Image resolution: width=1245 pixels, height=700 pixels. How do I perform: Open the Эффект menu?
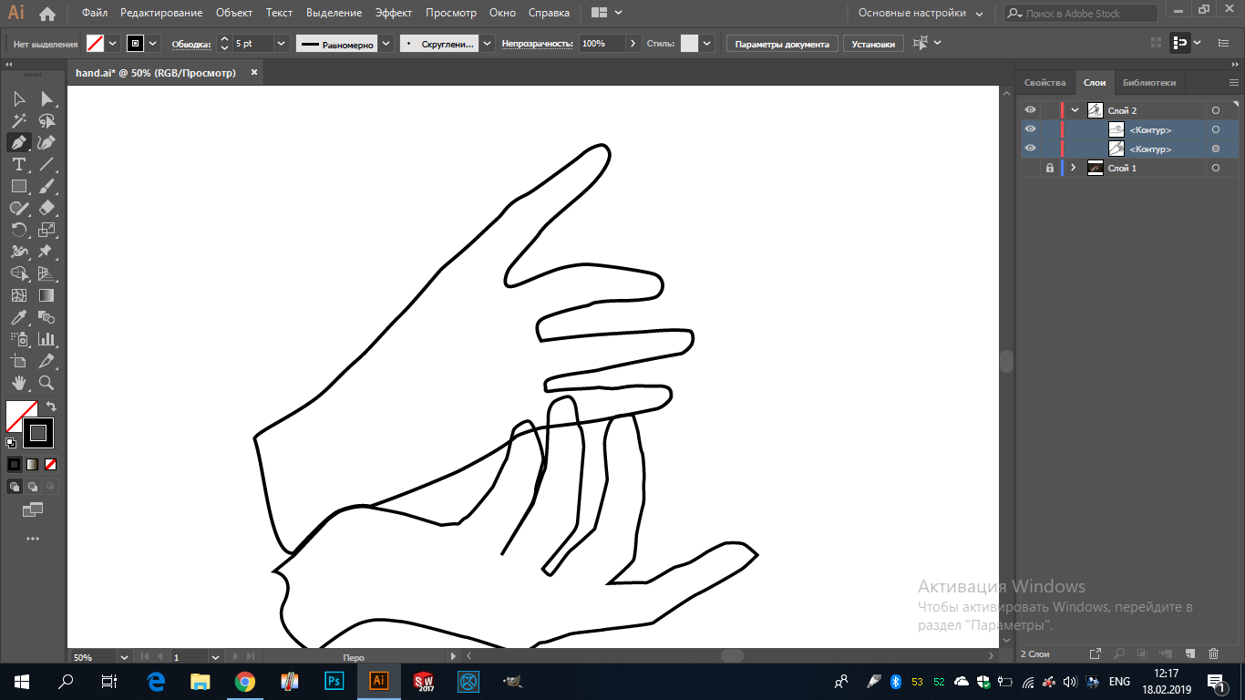[393, 14]
